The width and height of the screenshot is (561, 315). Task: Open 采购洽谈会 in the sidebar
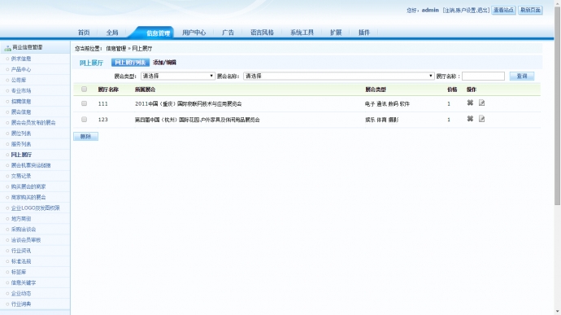[24, 230]
